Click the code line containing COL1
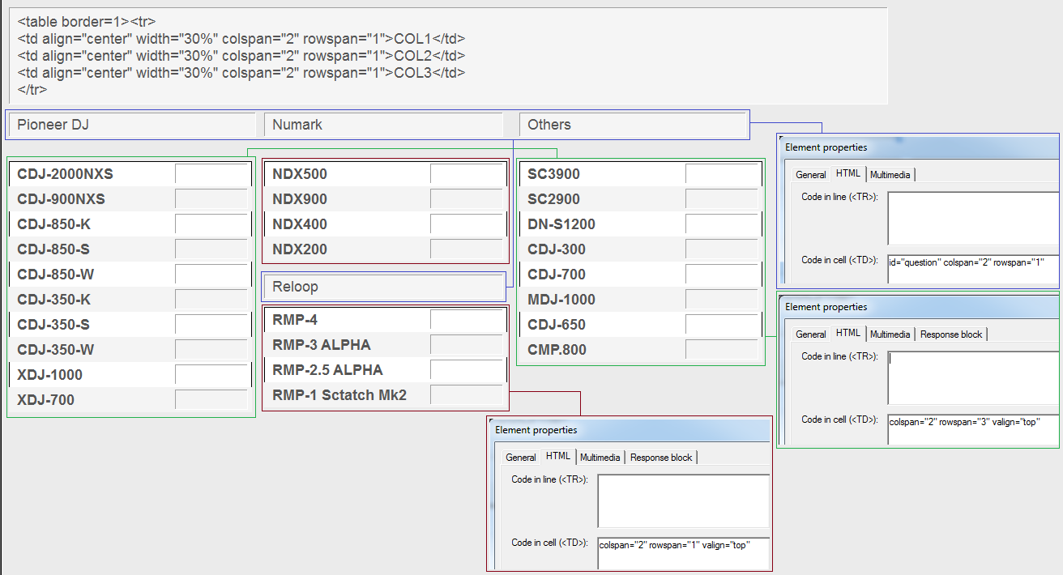 pyautogui.click(x=241, y=39)
